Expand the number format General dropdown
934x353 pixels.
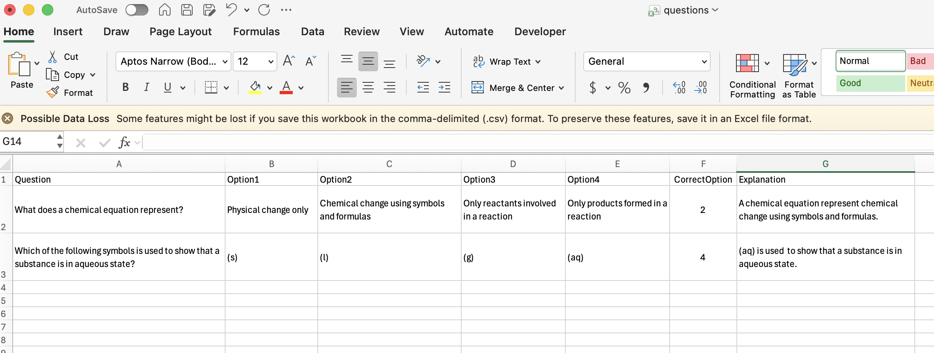pyautogui.click(x=704, y=61)
